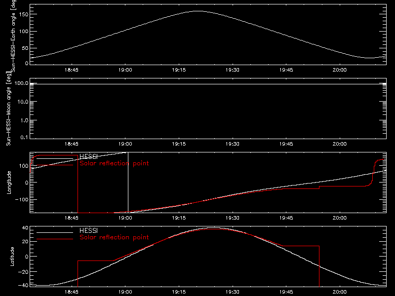The width and height of the screenshot is (395, 296).
Task: Click the 40 tick on Latitude axis
Action: [25, 228]
